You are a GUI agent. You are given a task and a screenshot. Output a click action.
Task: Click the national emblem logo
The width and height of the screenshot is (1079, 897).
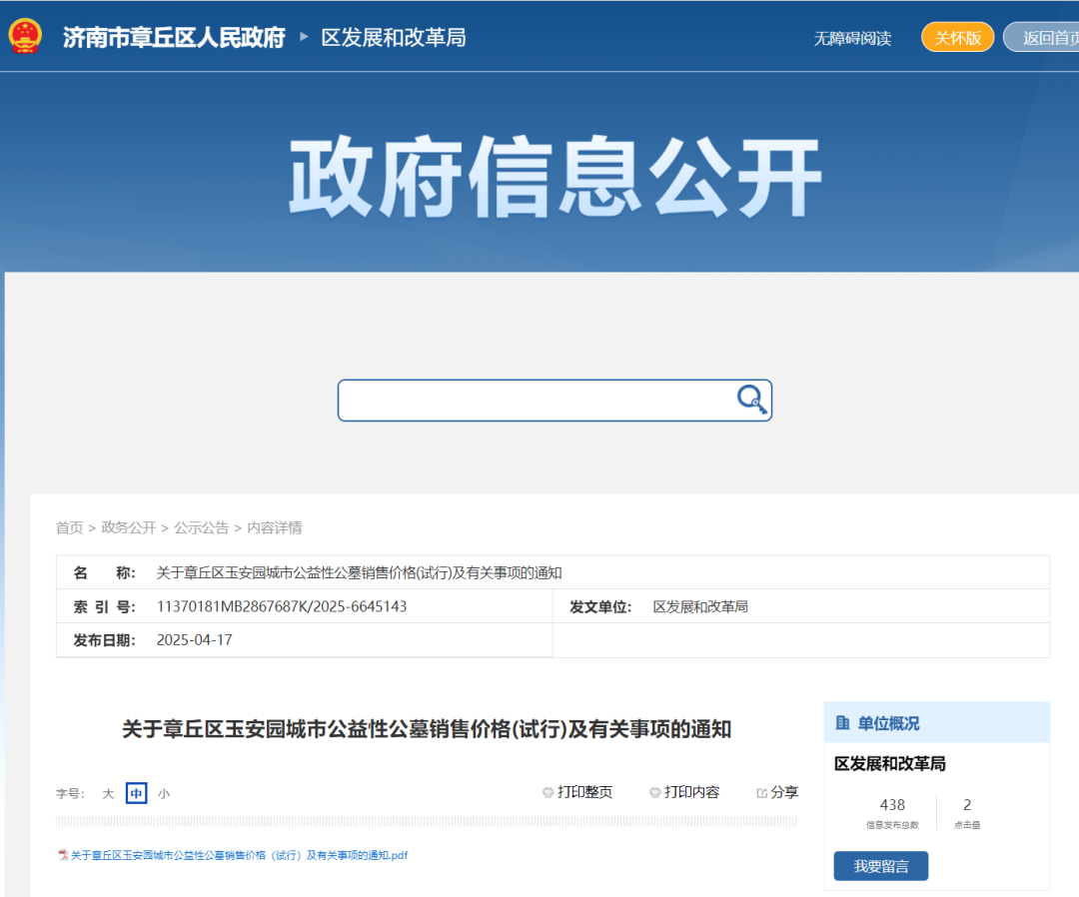tap(25, 36)
